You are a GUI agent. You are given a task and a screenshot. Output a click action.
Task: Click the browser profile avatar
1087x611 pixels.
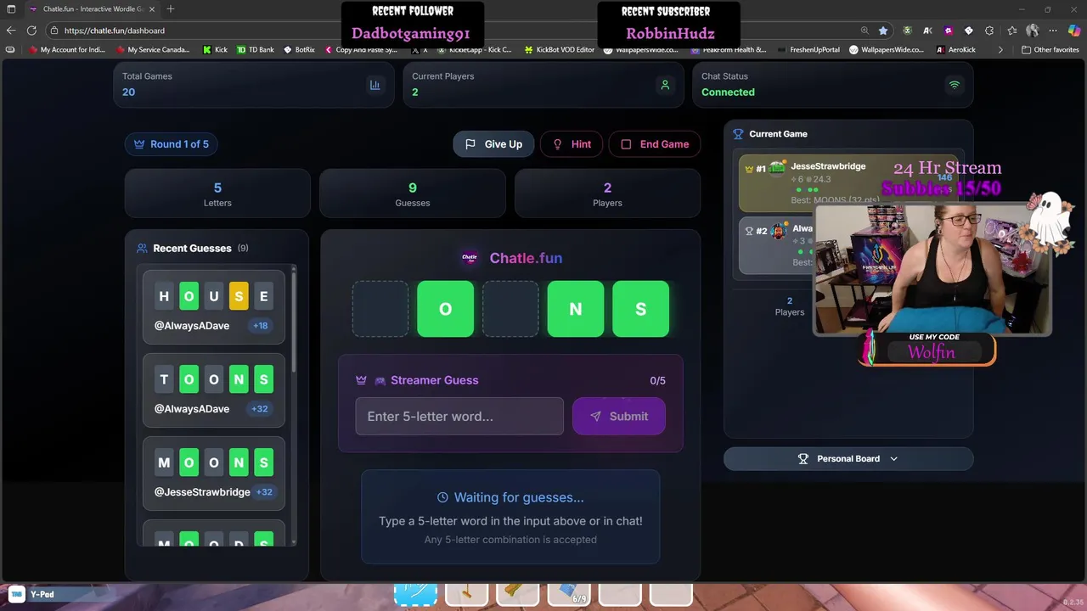pos(1032,30)
